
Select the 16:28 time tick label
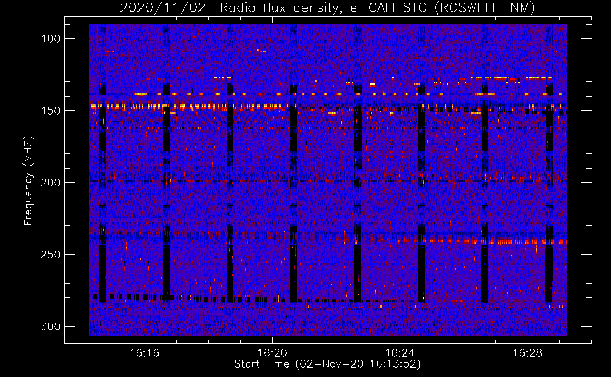click(528, 353)
